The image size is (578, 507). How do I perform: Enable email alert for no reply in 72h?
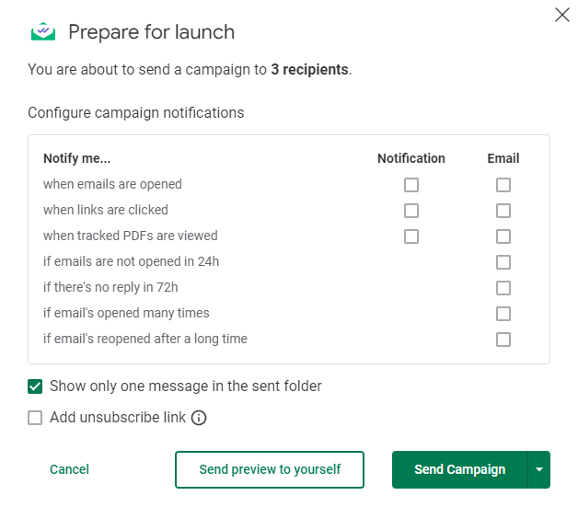503,288
